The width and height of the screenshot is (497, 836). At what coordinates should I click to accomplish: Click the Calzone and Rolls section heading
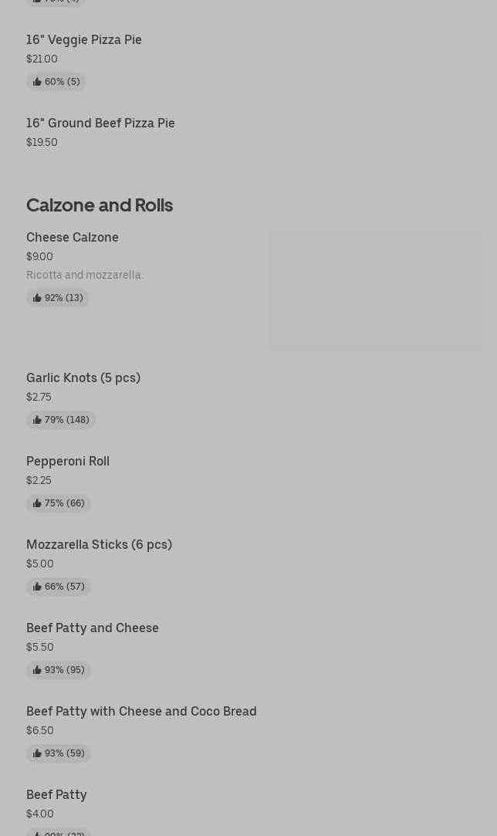click(x=100, y=205)
